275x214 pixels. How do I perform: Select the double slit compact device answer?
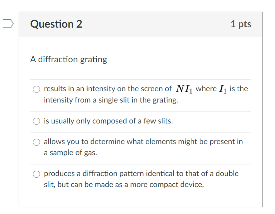(x=36, y=174)
